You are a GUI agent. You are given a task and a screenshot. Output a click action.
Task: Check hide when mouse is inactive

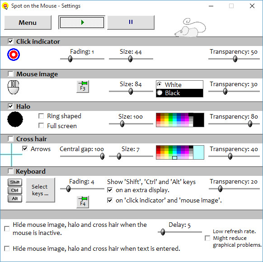click(7, 229)
